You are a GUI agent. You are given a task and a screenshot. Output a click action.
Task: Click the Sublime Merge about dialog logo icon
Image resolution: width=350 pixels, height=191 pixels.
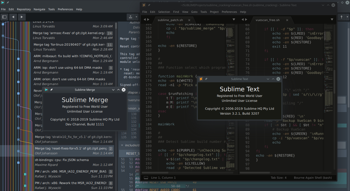(46, 90)
